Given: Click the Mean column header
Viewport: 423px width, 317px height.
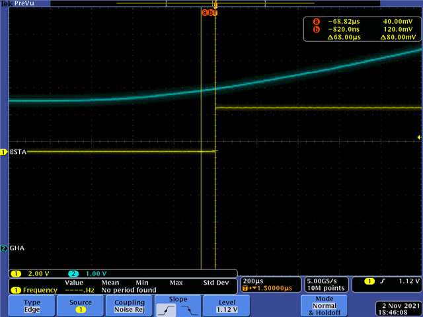Looking at the screenshot, I should (x=110, y=283).
